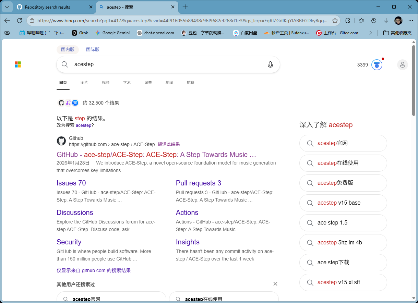The height and width of the screenshot is (303, 418).
Task: Search related suggestion acestep官网 in sidebar
Action: pos(343,143)
